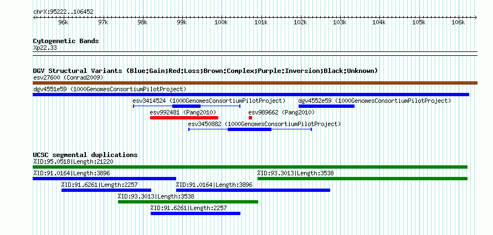Image resolution: width=493 pixels, height=235 pixels.
Task: Click the 103k ruler tick label
Action: [340, 23]
